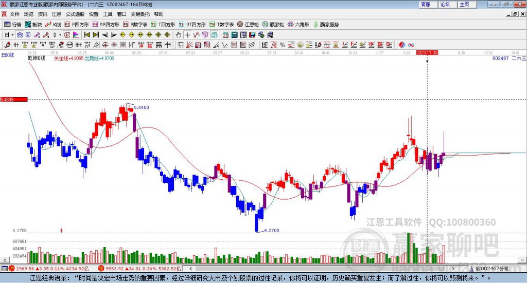This screenshot has height=283, width=527.
Task: Open the 行情 quotes view
Action: tap(13, 25)
